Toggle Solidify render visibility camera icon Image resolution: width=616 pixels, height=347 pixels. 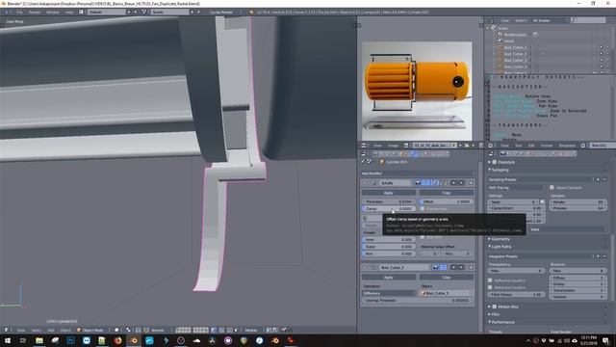[x=417, y=183]
